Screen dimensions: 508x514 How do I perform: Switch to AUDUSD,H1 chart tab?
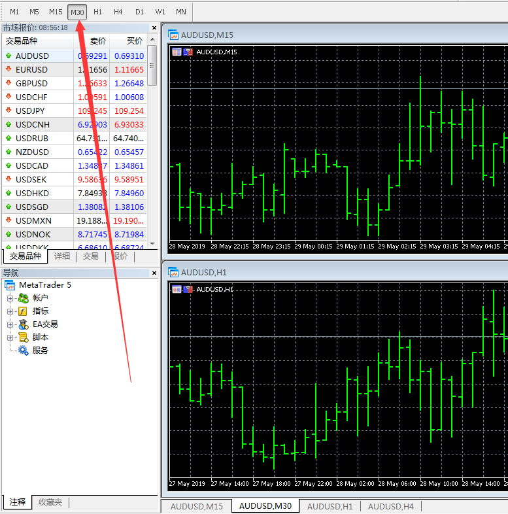[x=330, y=506]
